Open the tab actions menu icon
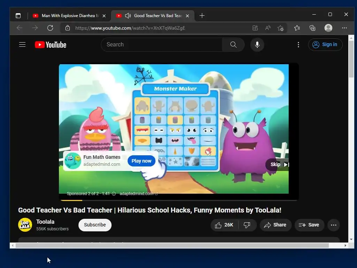 pos(18,15)
